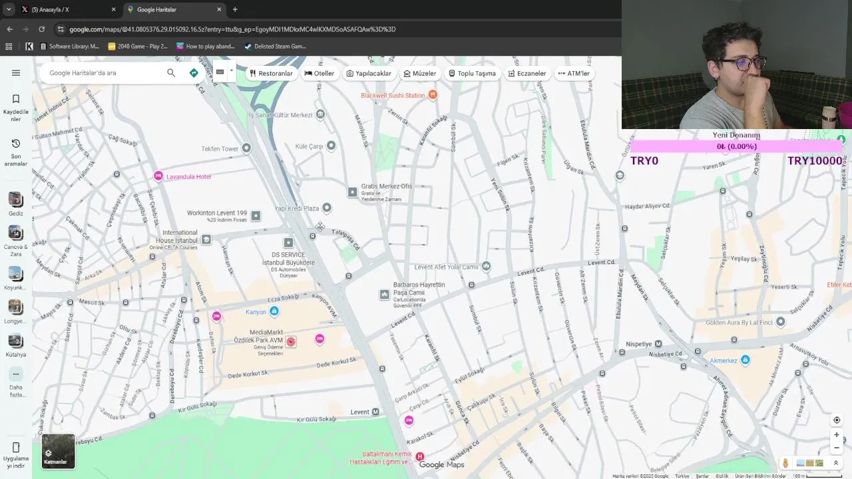Click the Lavandula Hotel pin

click(x=158, y=176)
